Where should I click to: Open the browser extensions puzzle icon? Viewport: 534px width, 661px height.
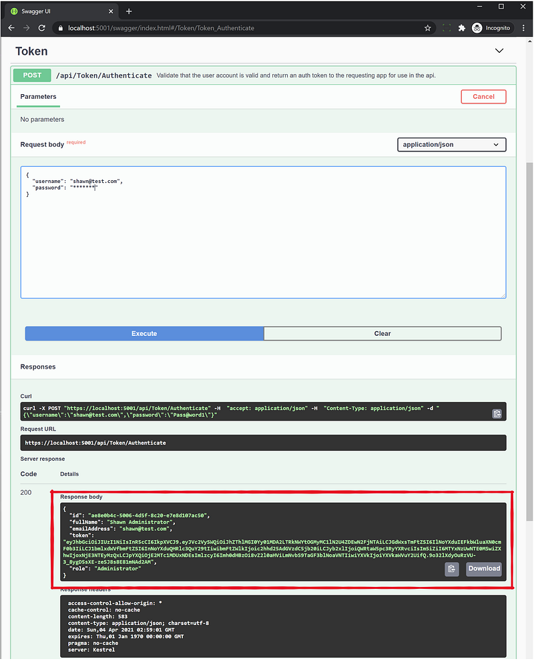[461, 28]
